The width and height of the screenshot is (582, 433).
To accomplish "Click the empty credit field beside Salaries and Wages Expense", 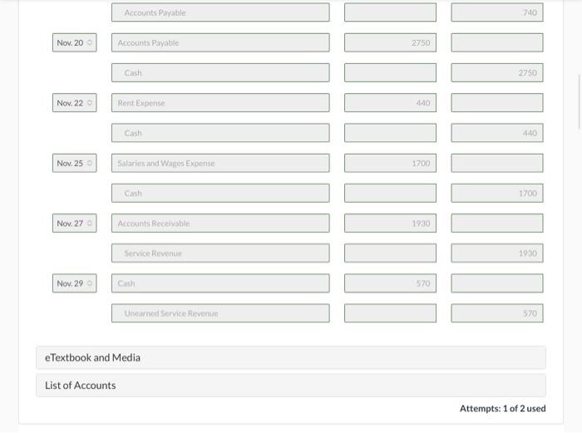I will coord(497,163).
